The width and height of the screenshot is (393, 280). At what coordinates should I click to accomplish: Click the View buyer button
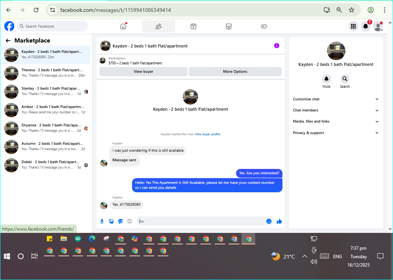(x=144, y=72)
